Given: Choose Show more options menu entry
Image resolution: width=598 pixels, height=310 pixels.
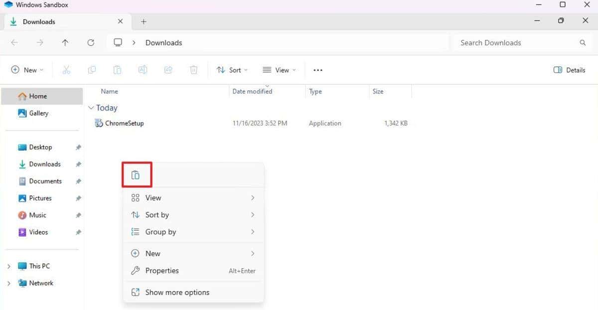Looking at the screenshot, I should pyautogui.click(x=177, y=293).
